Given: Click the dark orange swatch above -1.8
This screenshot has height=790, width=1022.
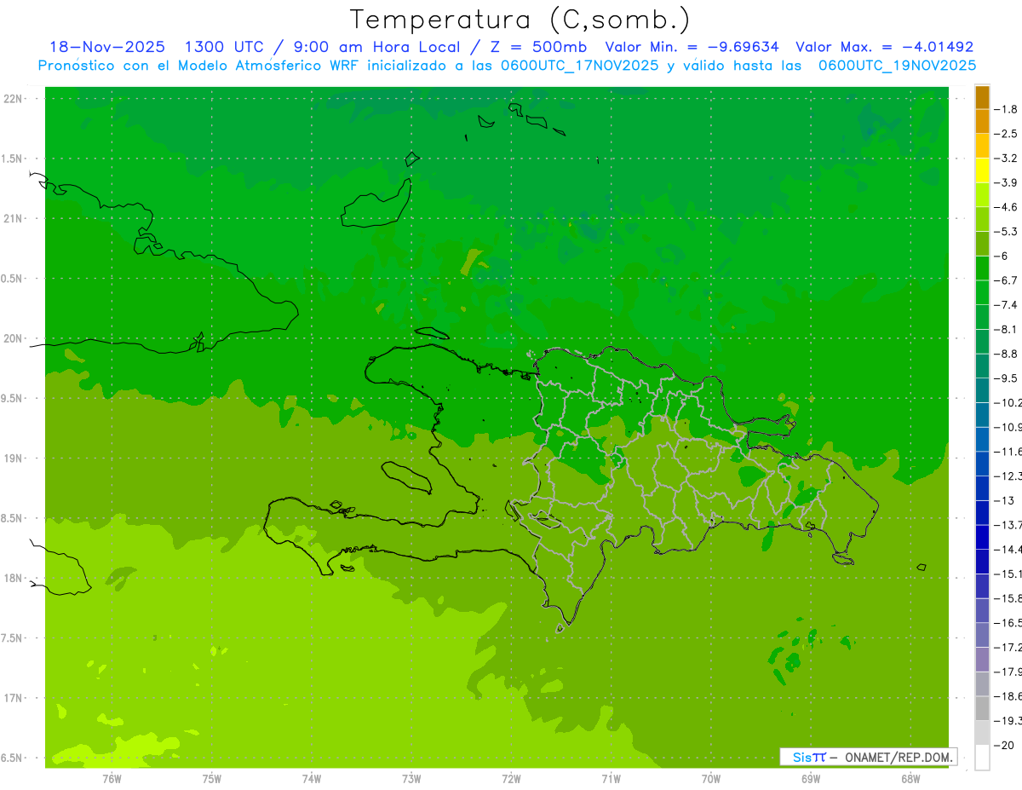Looking at the screenshot, I should pos(982,97).
